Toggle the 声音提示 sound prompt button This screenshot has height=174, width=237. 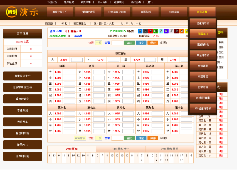[x=80, y=138]
